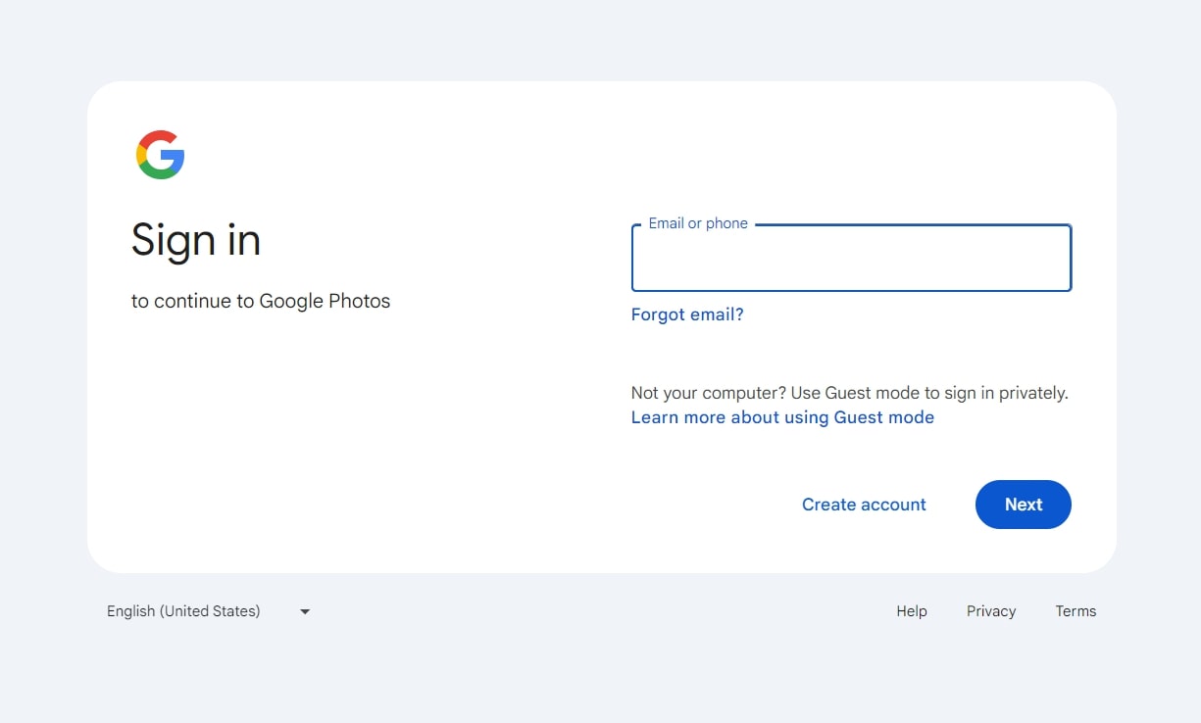The height and width of the screenshot is (723, 1201).
Task: Click the Next button to proceed
Action: (x=1023, y=504)
